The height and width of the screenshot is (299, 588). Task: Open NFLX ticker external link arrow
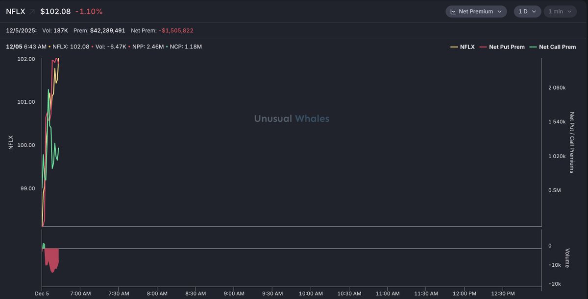pos(32,11)
